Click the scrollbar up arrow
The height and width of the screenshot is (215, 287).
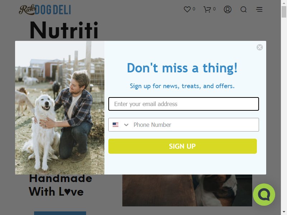click(x=284, y=3)
